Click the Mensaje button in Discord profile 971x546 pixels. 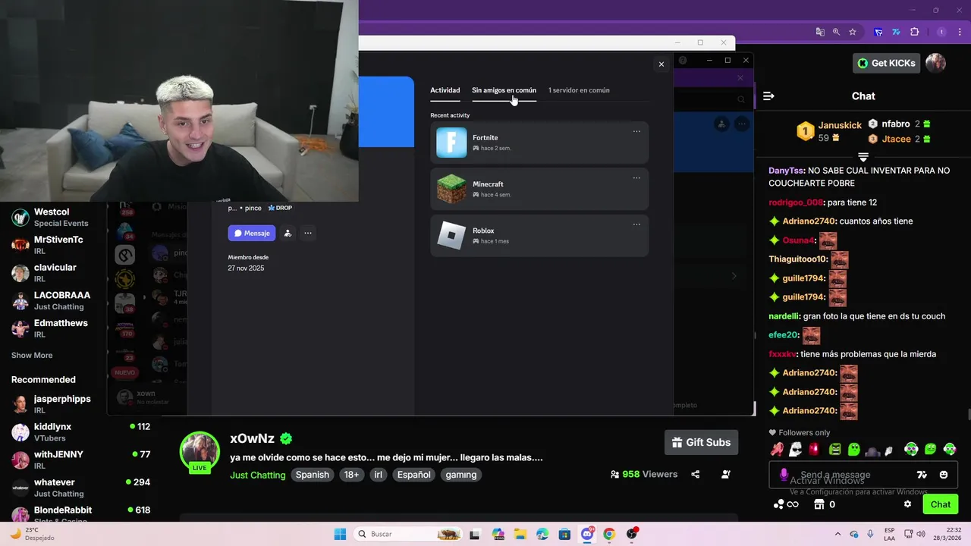click(252, 234)
